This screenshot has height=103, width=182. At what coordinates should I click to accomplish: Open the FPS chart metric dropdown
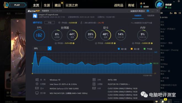click(x=50, y=48)
